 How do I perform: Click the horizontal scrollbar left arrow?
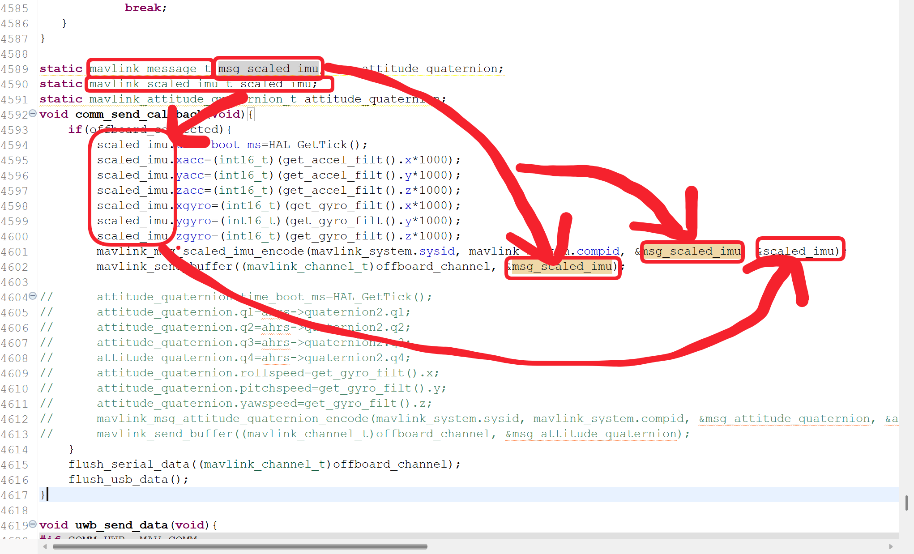[44, 546]
